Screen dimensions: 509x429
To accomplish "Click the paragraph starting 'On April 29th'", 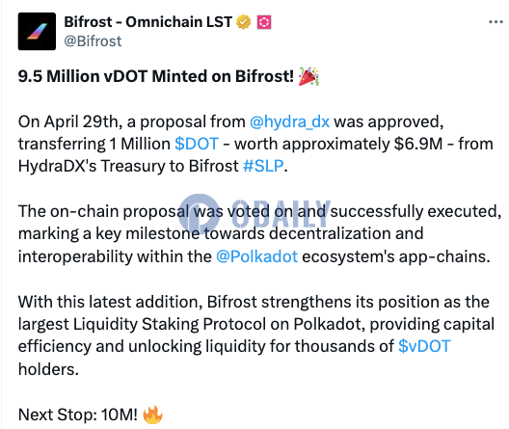I will (x=255, y=144).
